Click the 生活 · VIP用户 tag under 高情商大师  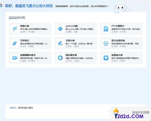[x=119, y=61]
